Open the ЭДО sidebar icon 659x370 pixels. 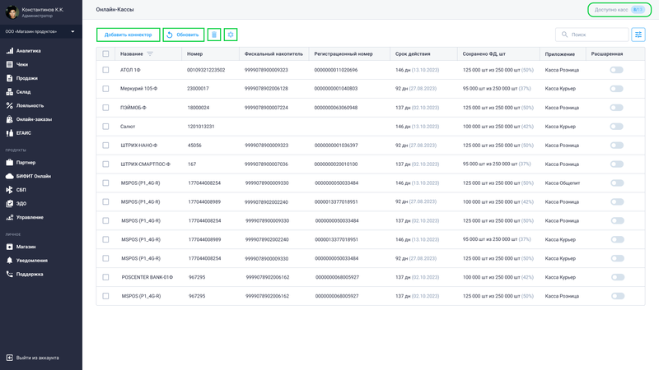point(10,203)
